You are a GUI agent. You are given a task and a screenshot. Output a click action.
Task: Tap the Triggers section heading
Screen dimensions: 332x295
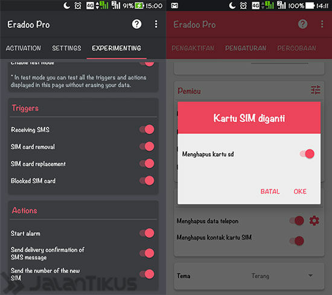[x=25, y=108]
